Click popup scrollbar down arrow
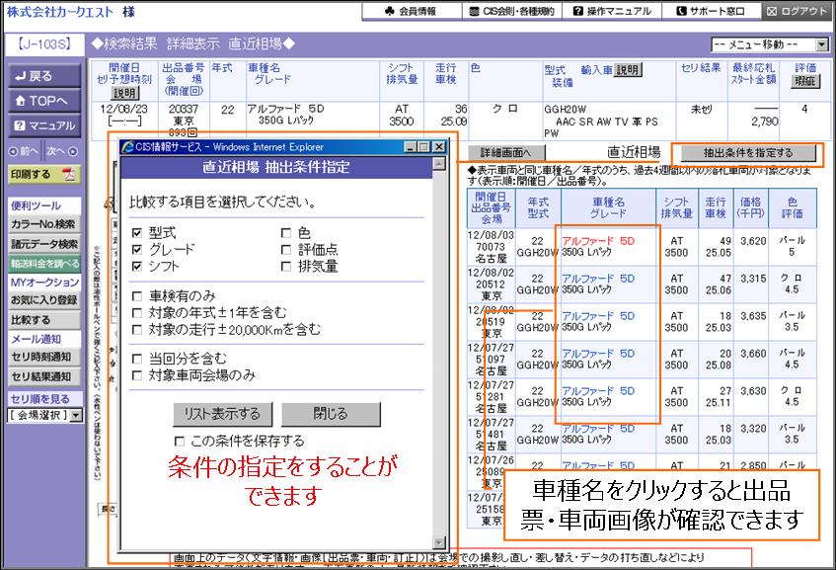Viewport: 836px width, 570px height. (439, 542)
